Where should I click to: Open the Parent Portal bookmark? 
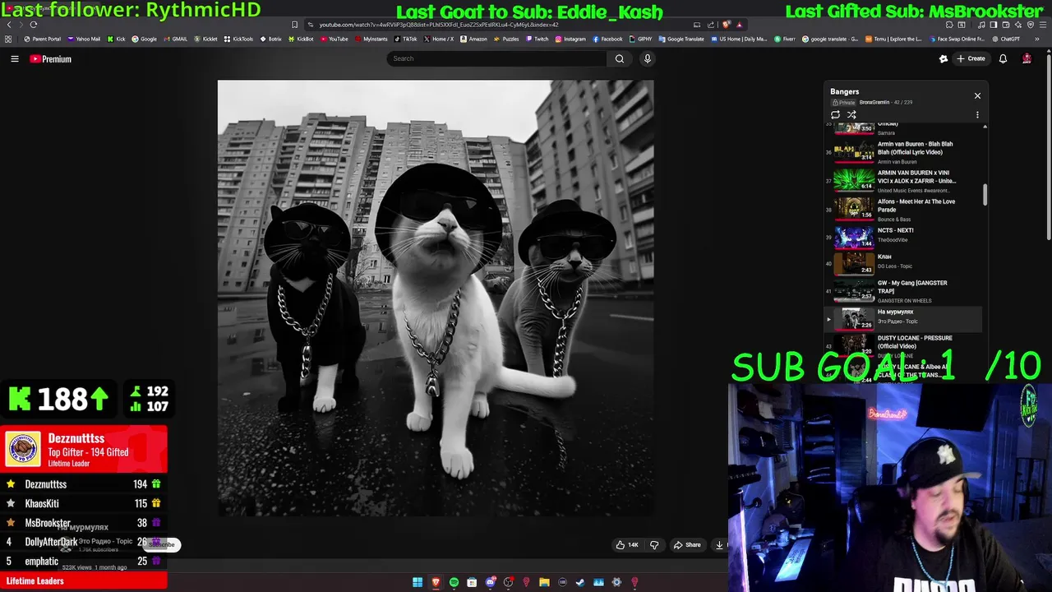pos(42,39)
